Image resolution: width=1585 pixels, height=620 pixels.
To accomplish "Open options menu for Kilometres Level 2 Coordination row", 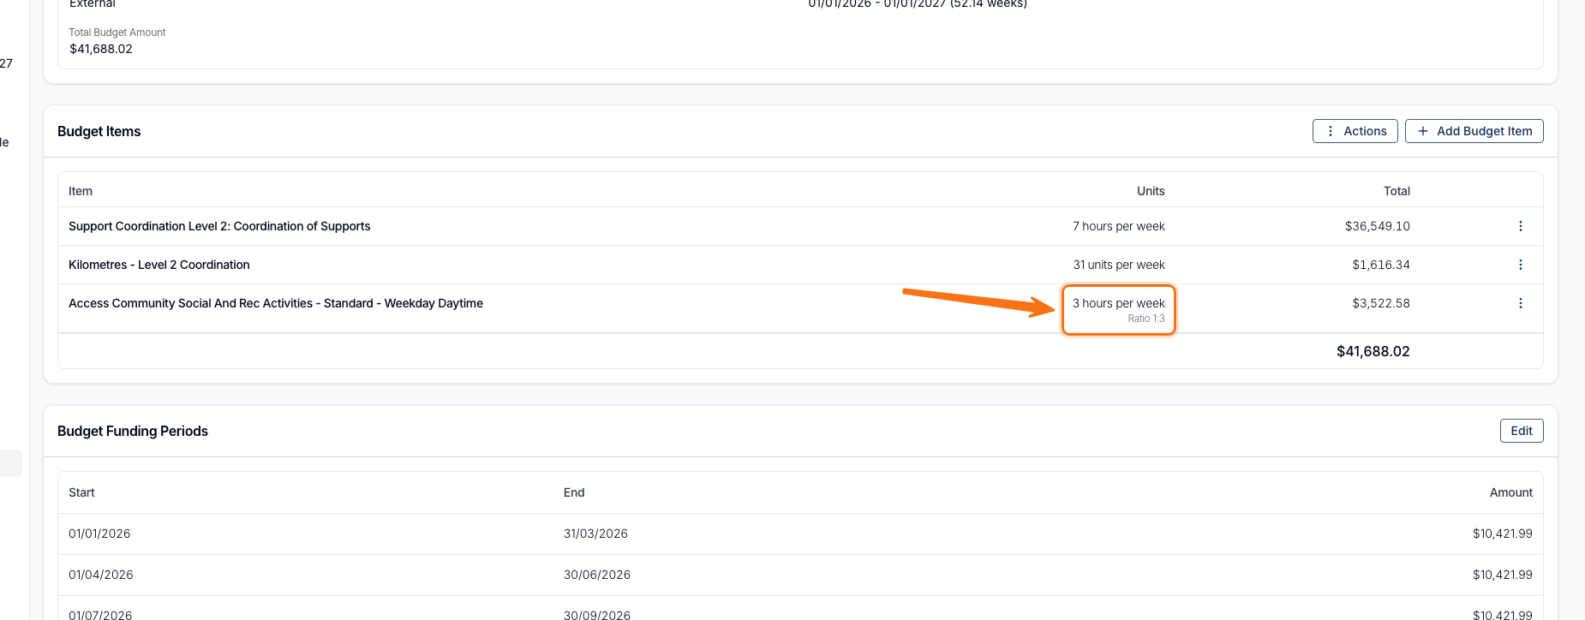I will (x=1521, y=265).
